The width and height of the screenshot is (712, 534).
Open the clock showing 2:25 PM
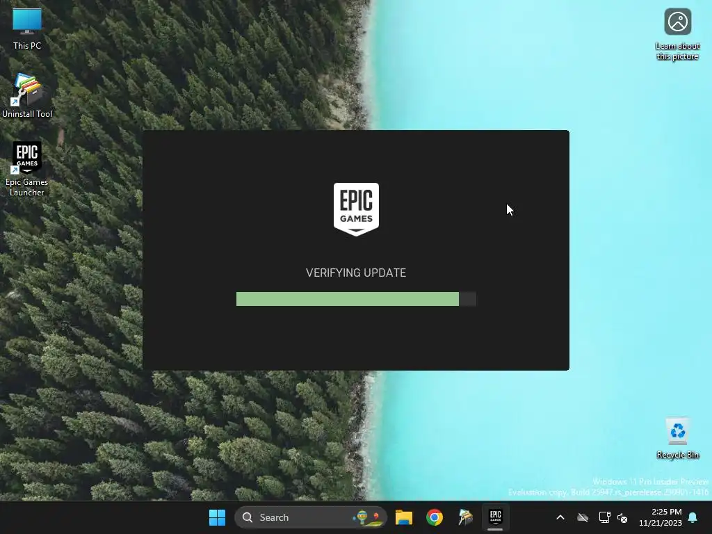661,517
